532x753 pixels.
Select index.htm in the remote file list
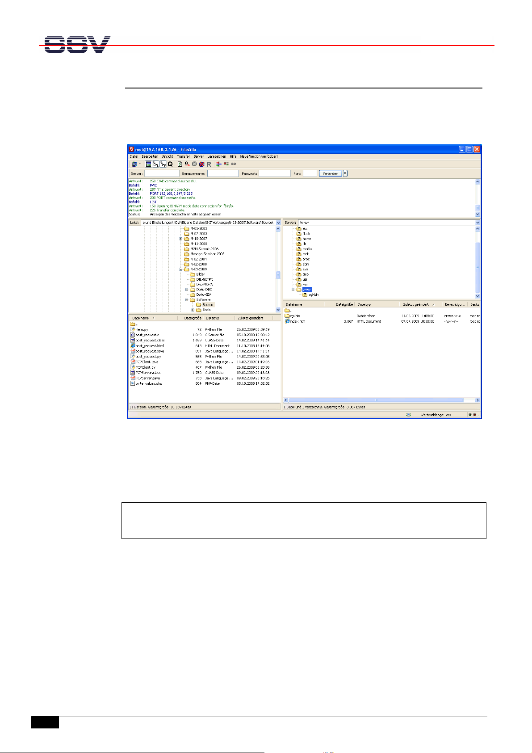tap(297, 321)
